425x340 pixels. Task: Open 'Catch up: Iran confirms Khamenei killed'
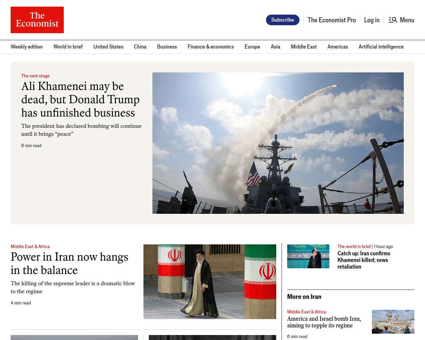coord(364,260)
